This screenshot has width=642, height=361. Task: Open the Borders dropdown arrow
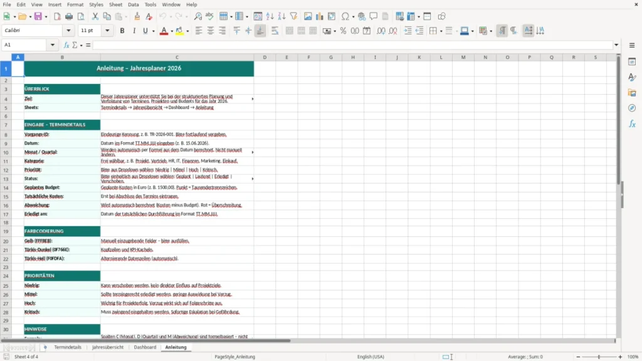(x=441, y=31)
